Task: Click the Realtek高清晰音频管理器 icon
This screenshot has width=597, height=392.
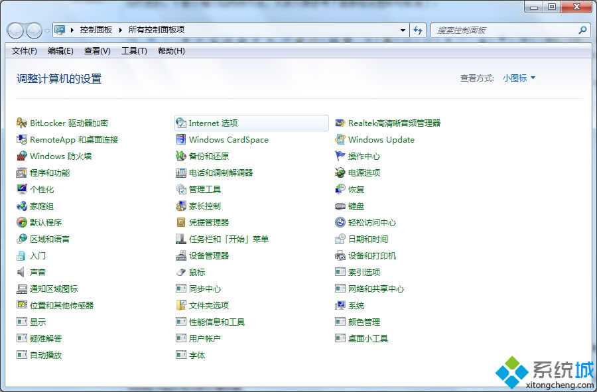Action: [x=340, y=123]
